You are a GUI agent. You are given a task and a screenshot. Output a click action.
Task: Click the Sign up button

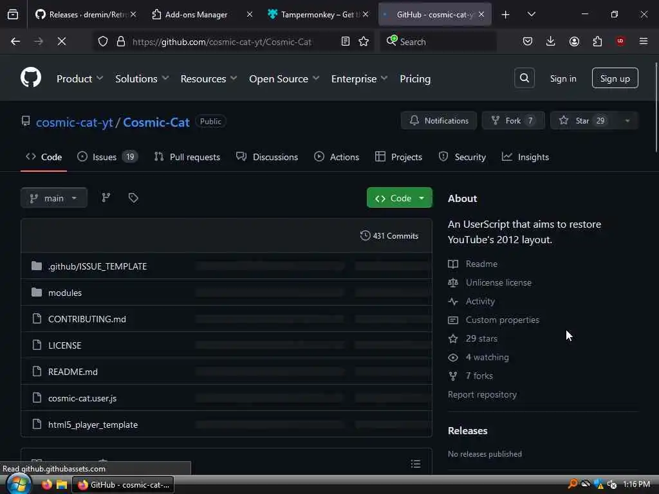click(x=615, y=78)
